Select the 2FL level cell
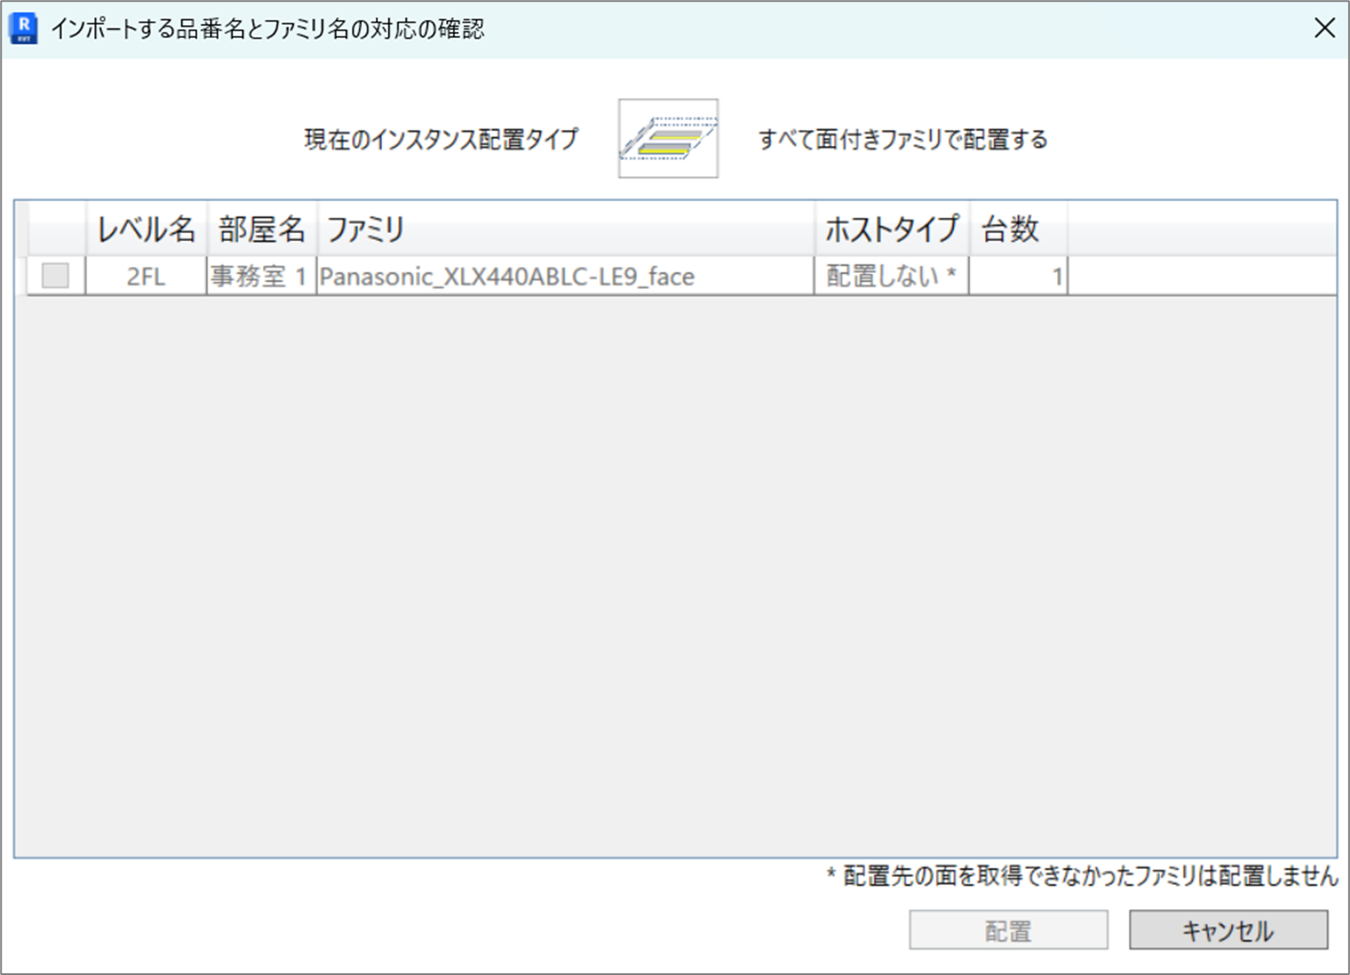Viewport: 1350px width, 975px height. coord(146,276)
